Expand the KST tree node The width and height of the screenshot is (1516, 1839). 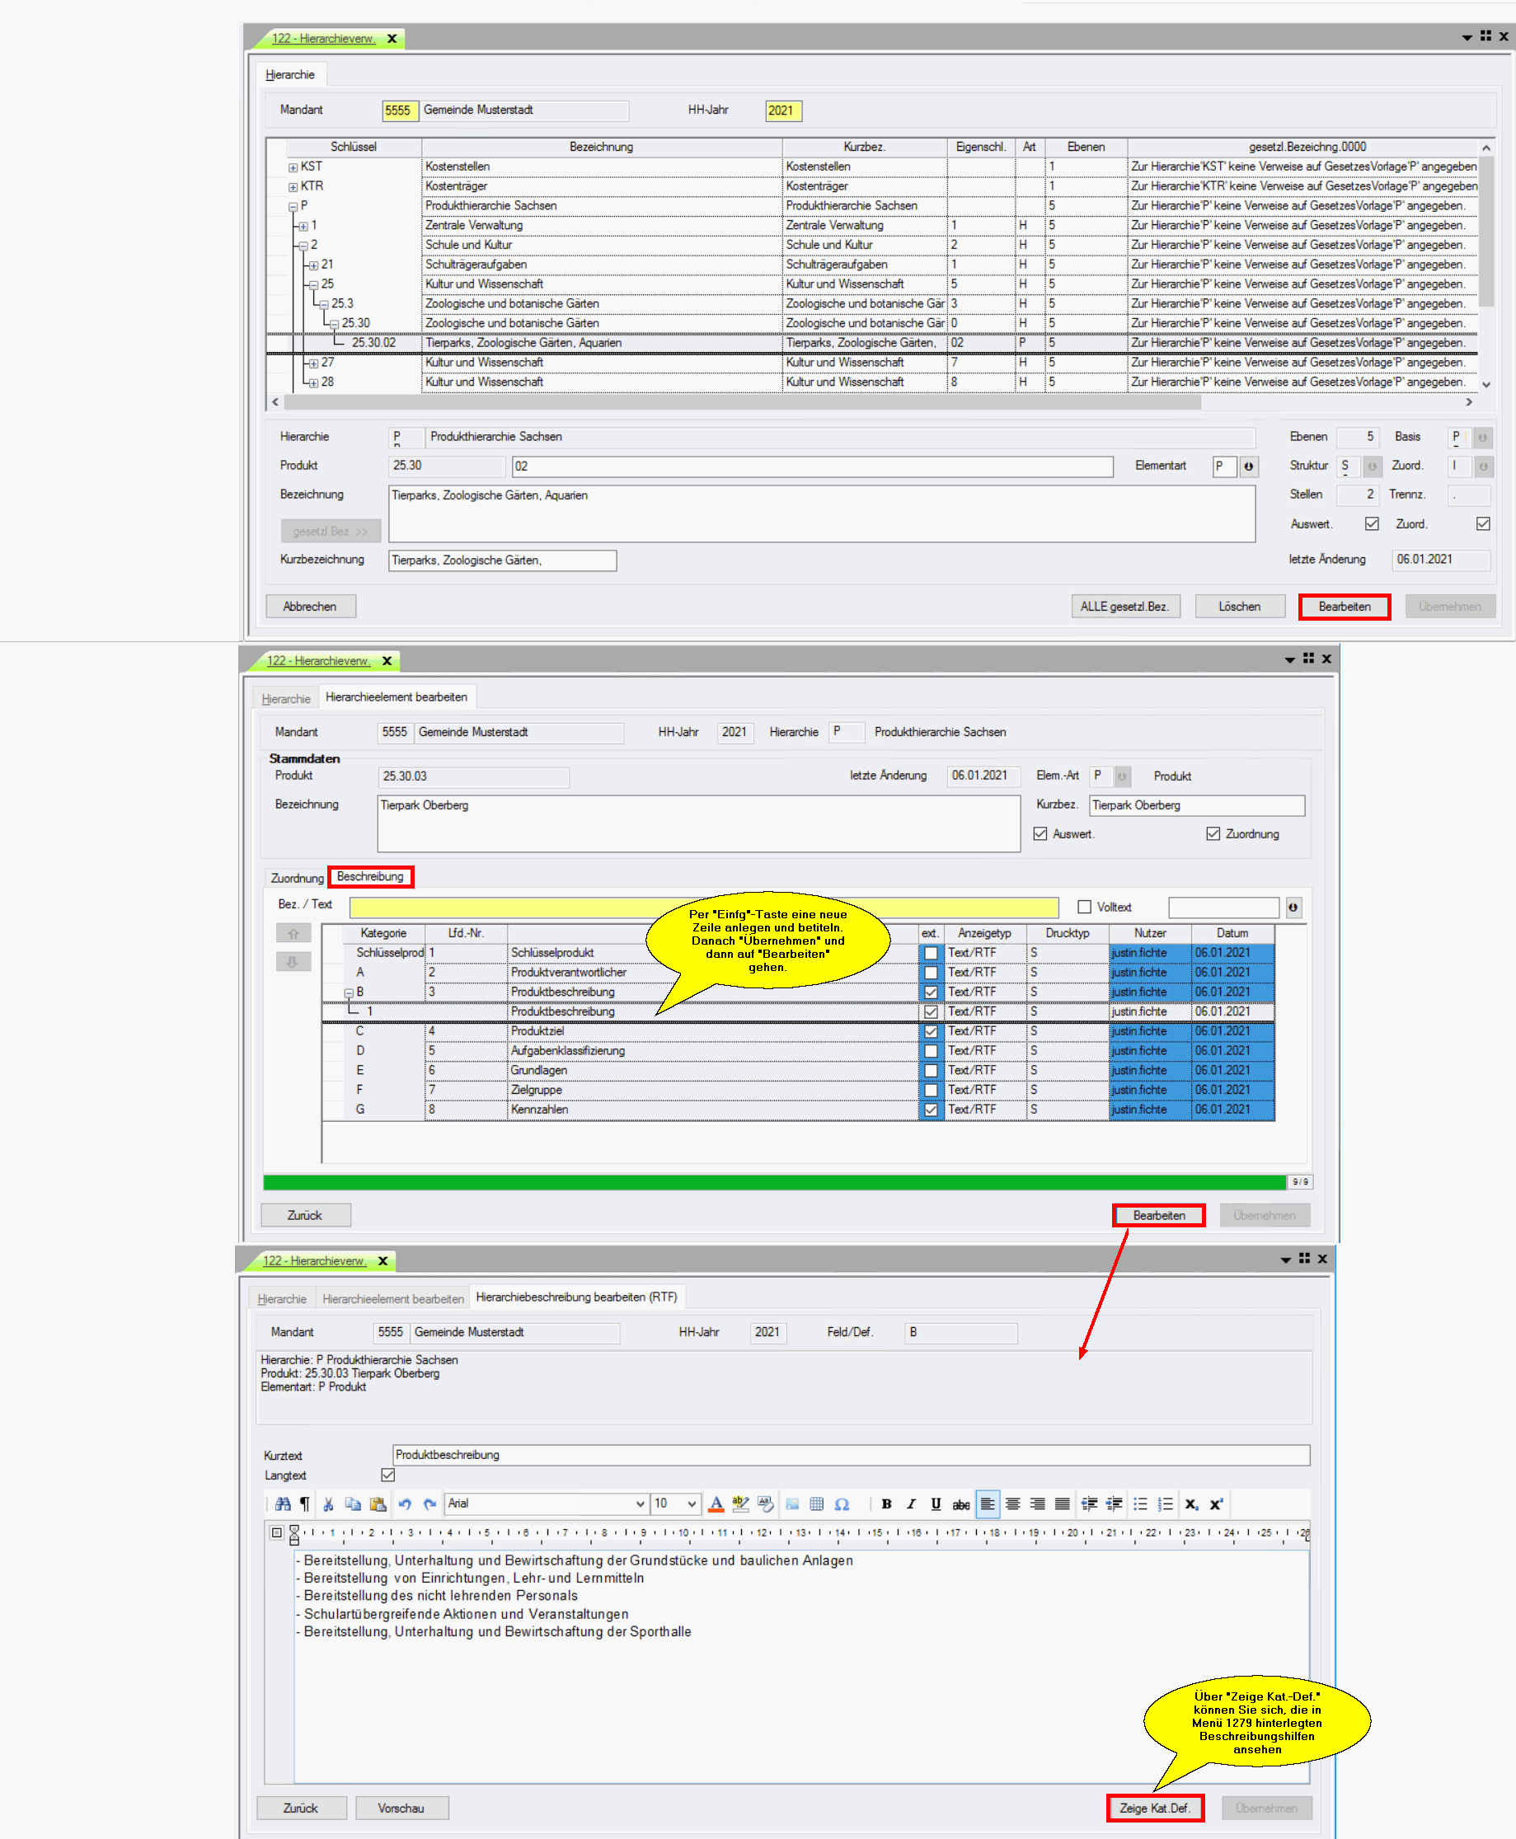[293, 167]
